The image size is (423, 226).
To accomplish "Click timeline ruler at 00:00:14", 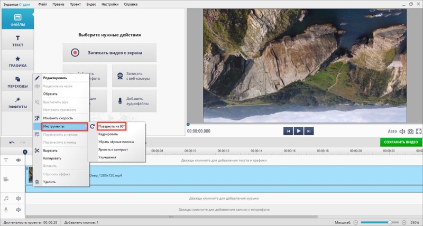I will point(256,151).
